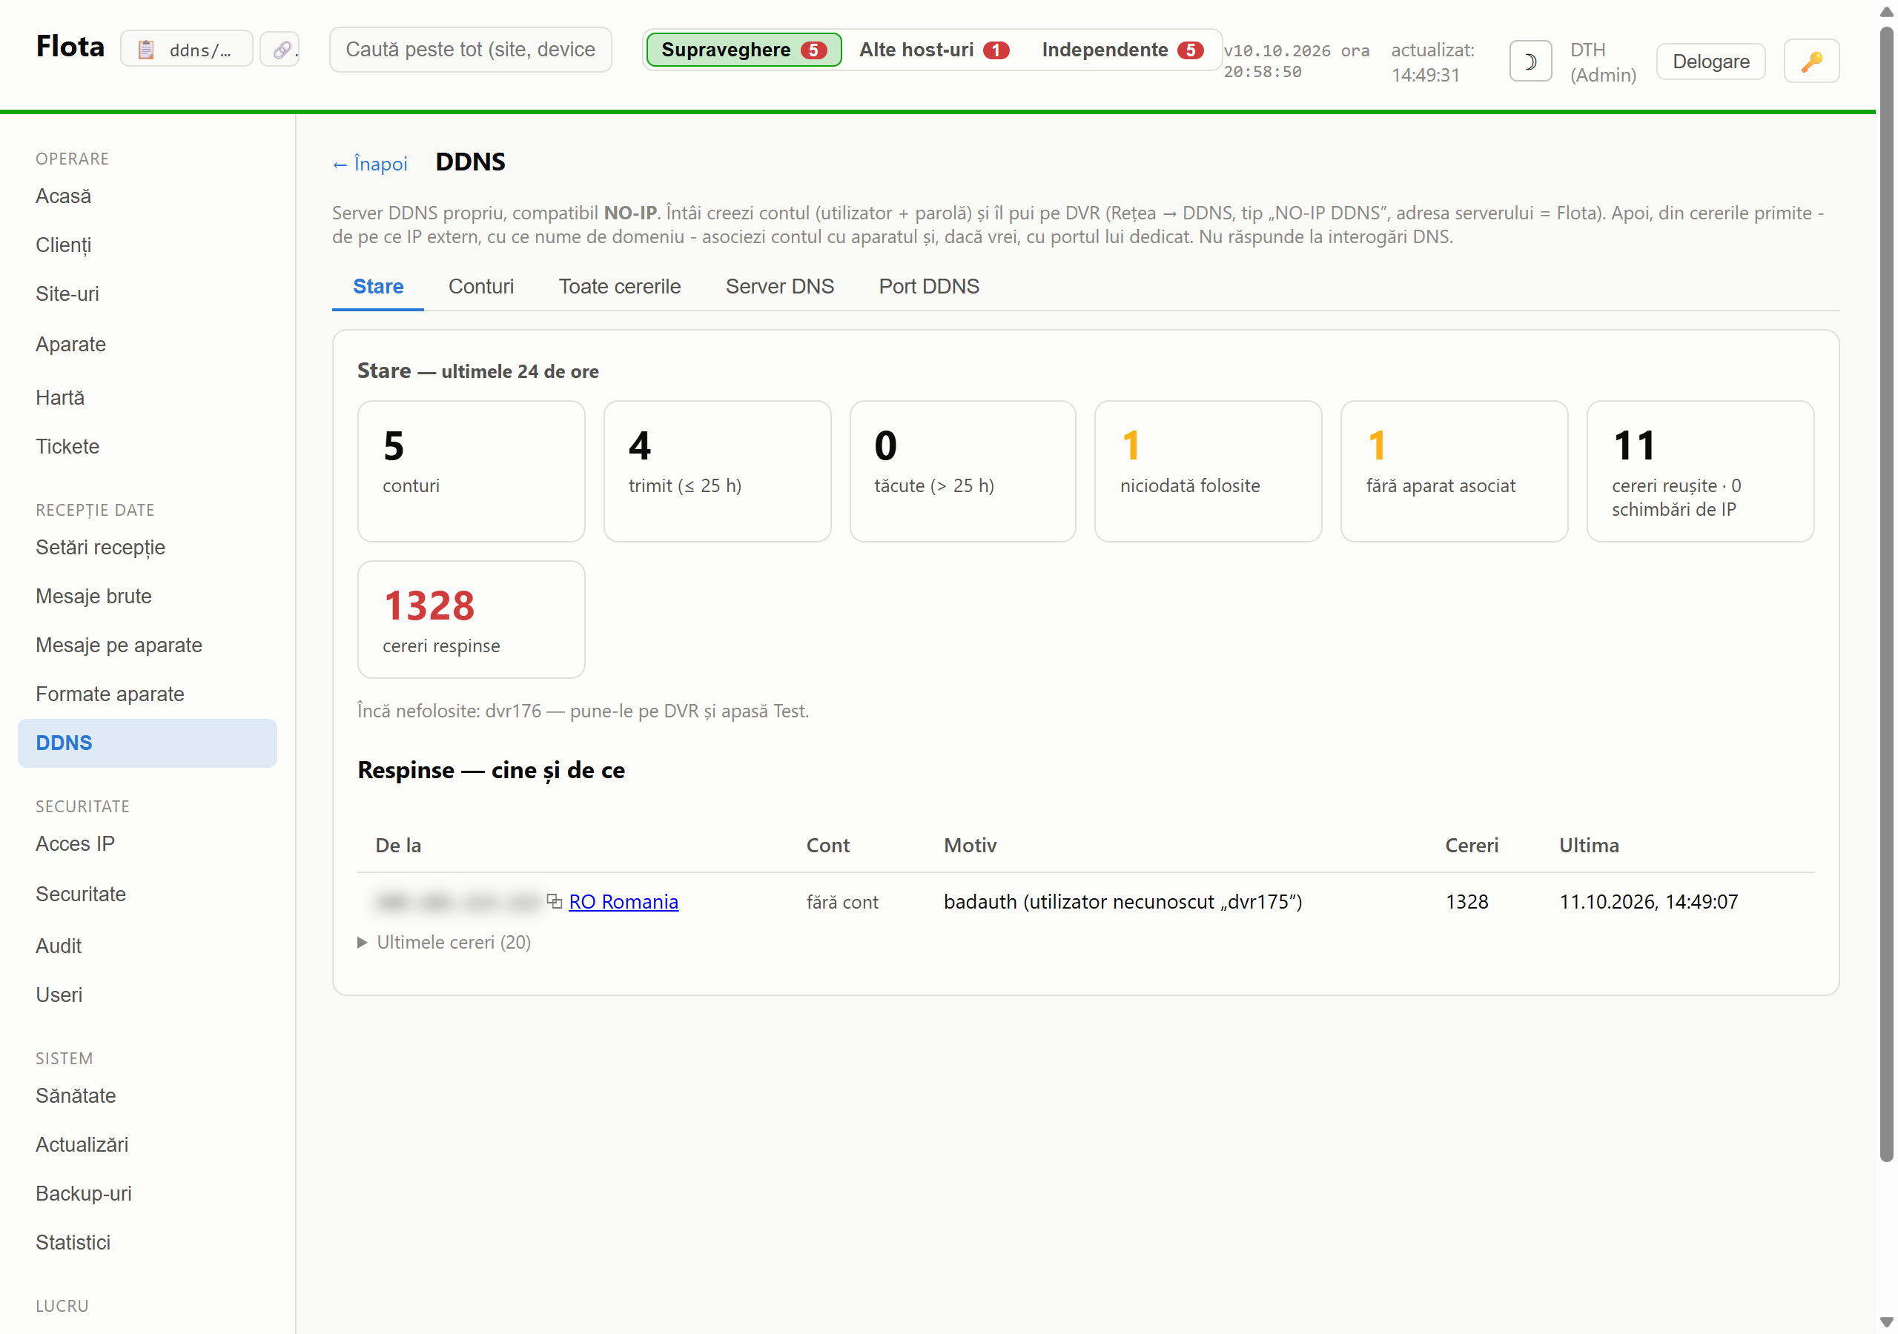Click the Delogare button
1898x1334 pixels.
click(x=1710, y=62)
